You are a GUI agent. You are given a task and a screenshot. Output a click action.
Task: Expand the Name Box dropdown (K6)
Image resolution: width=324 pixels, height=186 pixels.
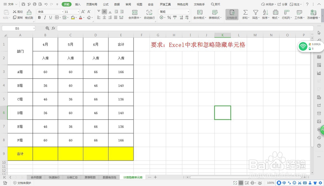click(34, 28)
